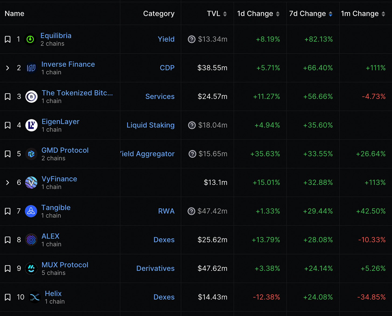Open the ALEX protocol link
The image size is (392, 316).
[50, 236]
